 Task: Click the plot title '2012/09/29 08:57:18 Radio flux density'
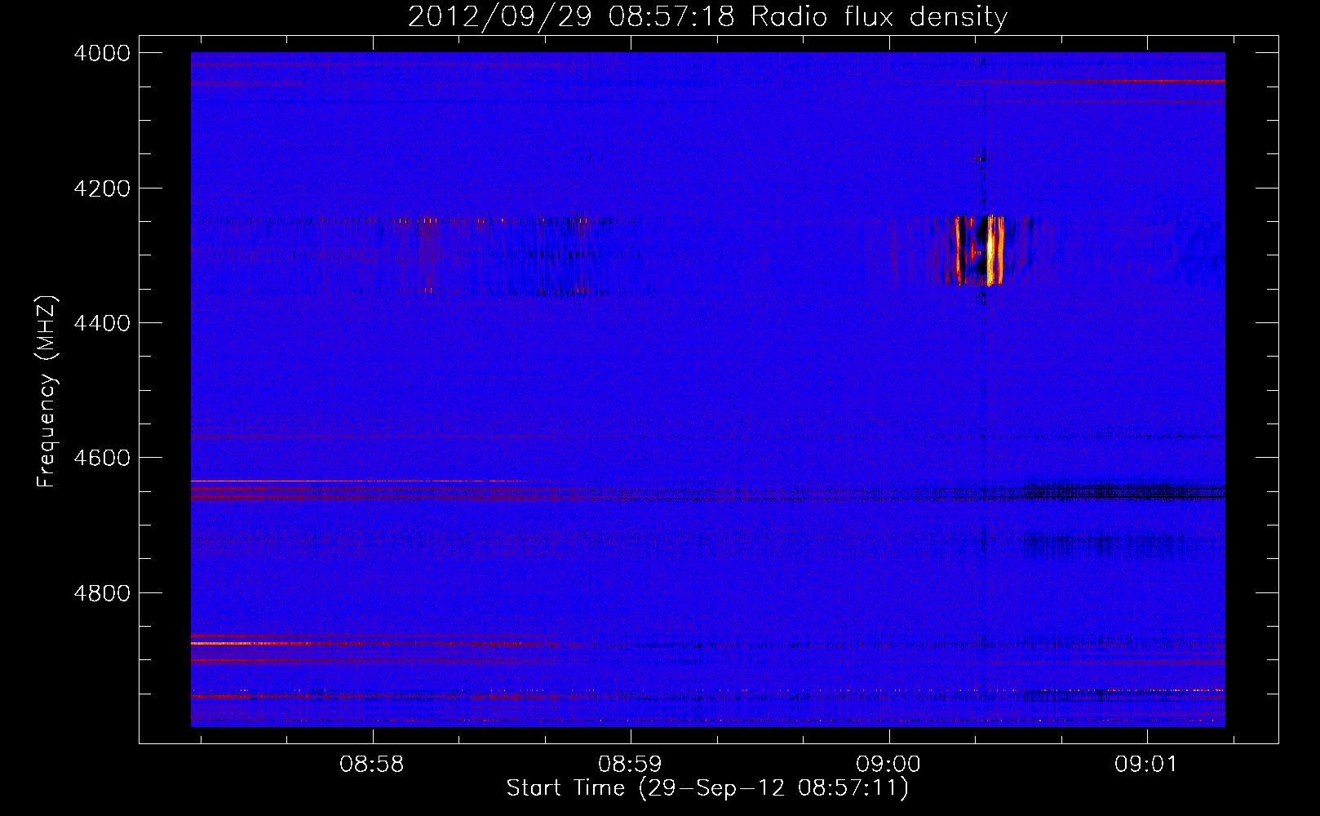click(707, 16)
